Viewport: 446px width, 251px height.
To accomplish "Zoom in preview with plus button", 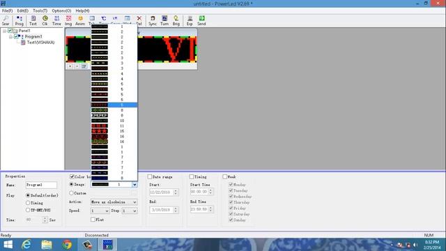I will point(70,66).
